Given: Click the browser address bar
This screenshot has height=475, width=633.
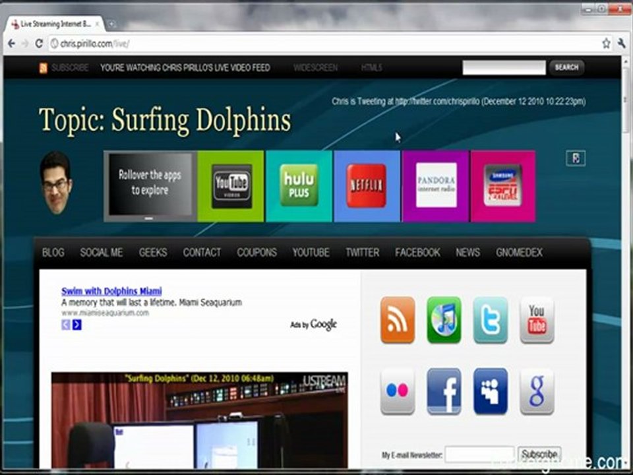Looking at the screenshot, I should 323,44.
